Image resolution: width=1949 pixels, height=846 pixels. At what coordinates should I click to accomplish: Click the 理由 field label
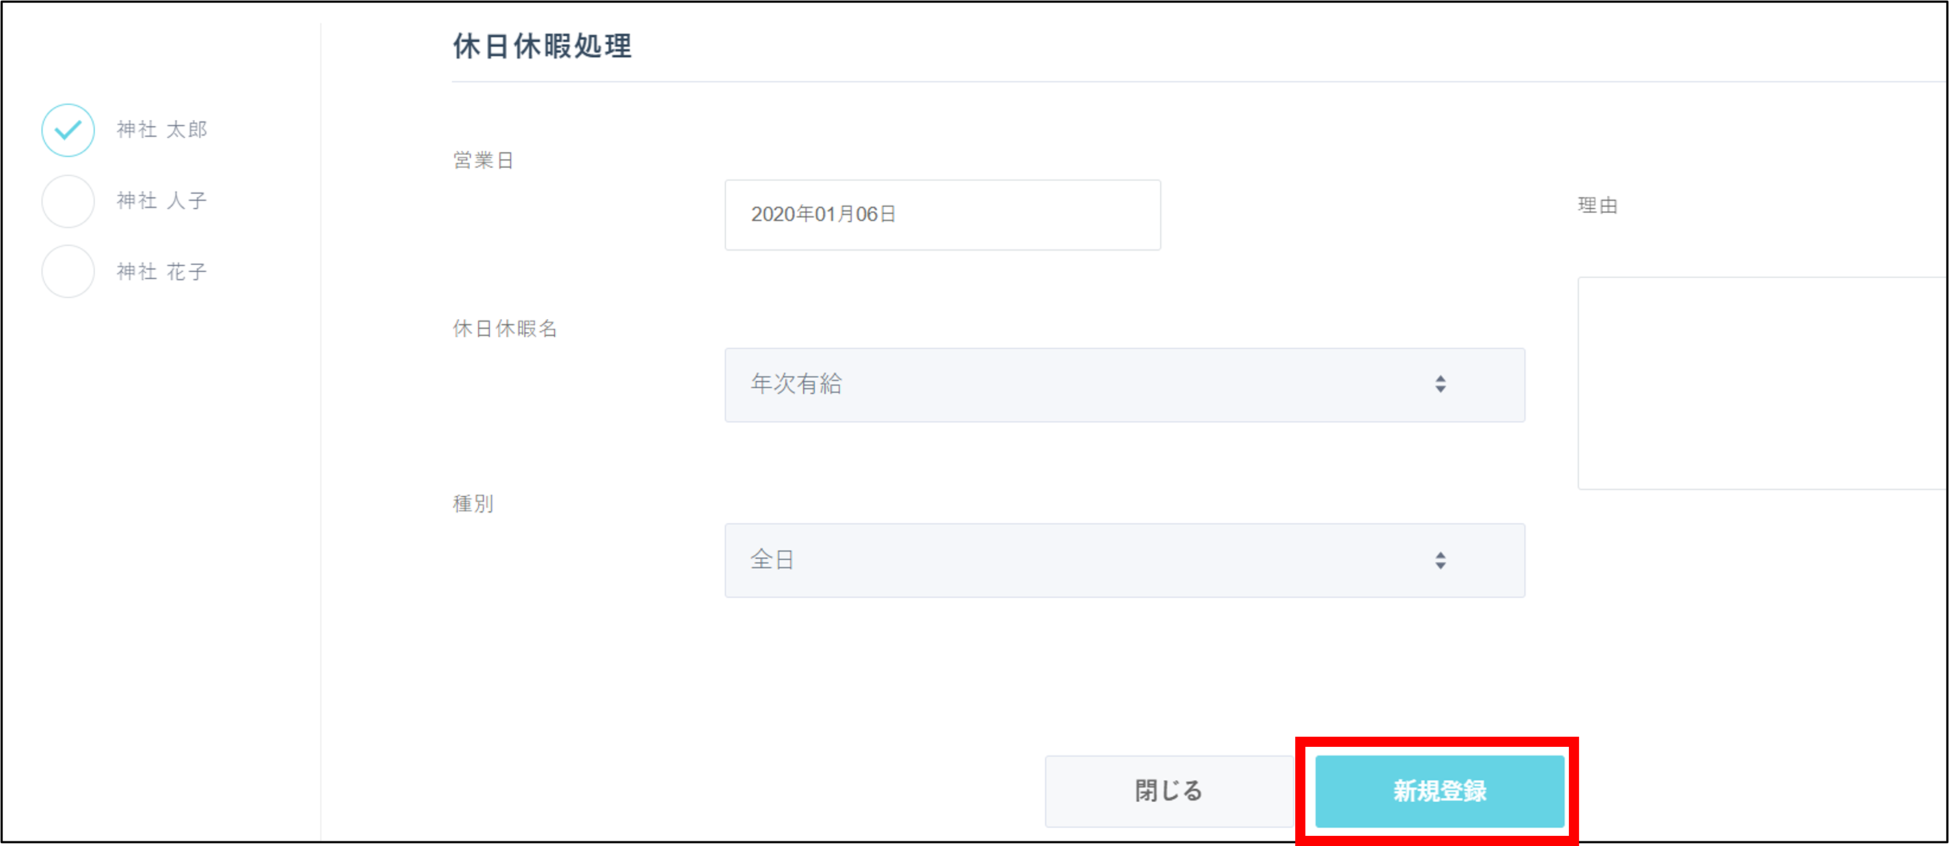coord(1597,206)
